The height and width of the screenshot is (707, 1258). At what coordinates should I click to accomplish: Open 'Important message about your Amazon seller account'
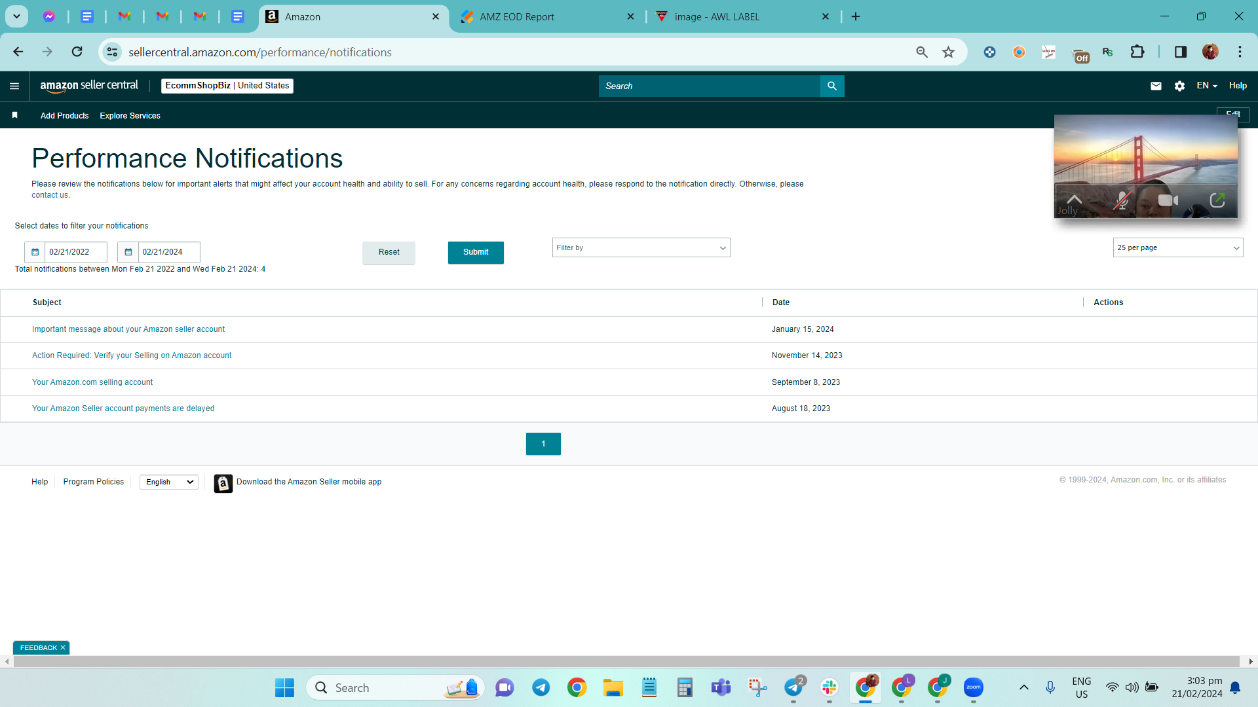(128, 329)
